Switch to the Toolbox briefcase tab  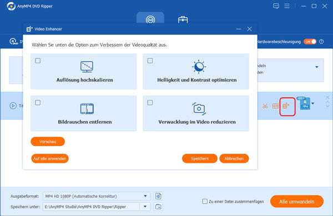(183, 19)
